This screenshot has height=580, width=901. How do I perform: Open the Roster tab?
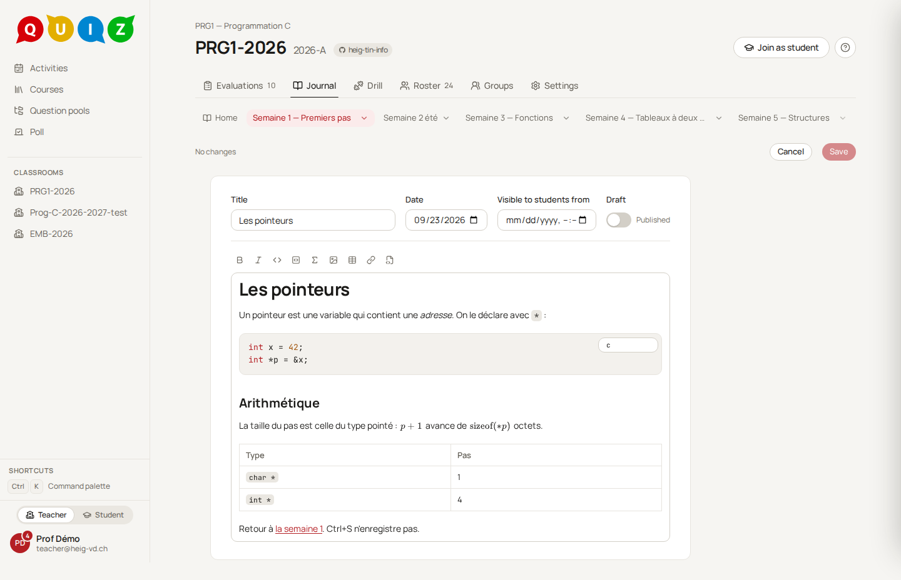point(427,86)
